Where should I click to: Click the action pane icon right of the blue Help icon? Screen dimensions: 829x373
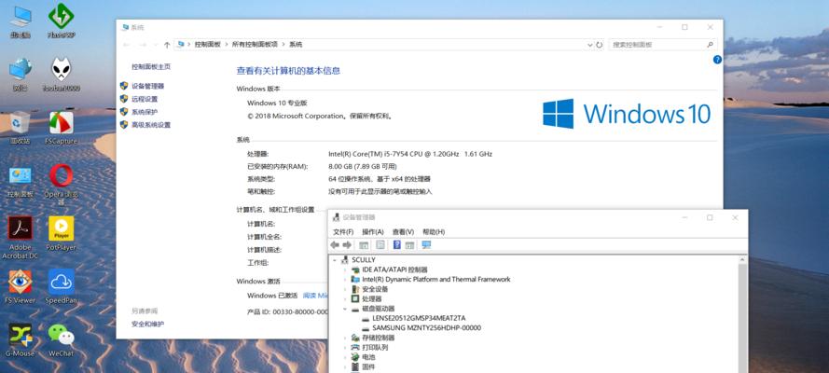(x=409, y=245)
